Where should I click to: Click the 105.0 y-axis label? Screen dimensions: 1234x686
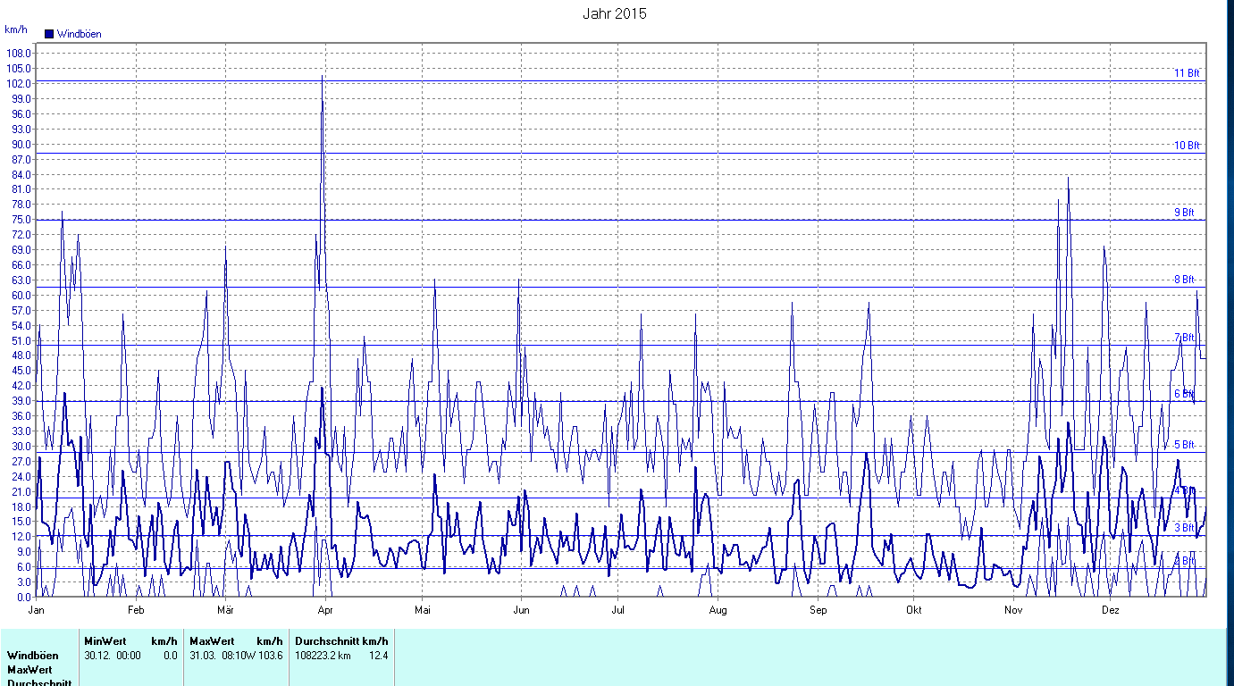click(19, 69)
